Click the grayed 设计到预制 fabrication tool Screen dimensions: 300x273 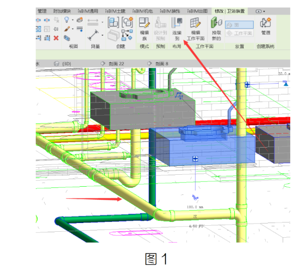coord(160,29)
